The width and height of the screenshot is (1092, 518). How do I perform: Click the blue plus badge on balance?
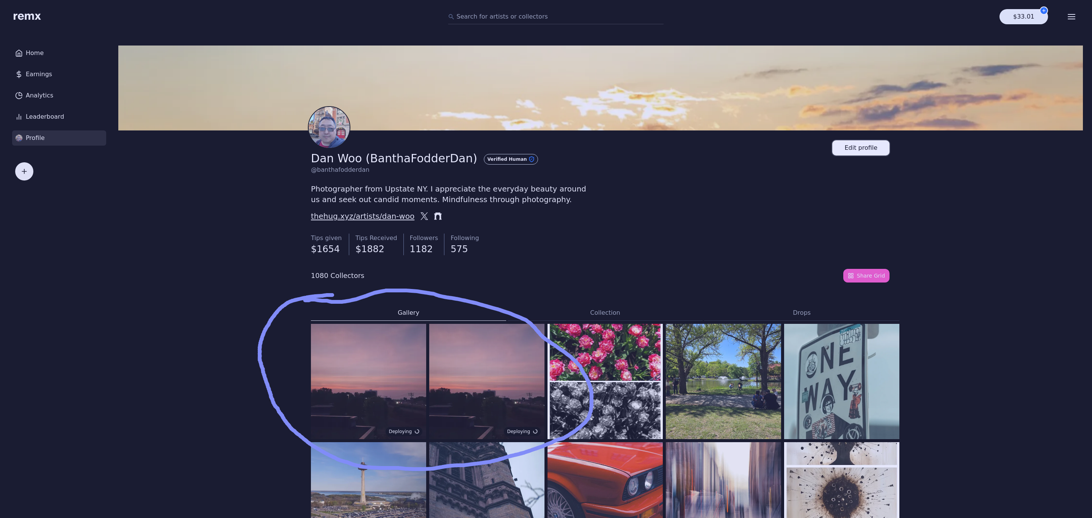[1044, 11]
